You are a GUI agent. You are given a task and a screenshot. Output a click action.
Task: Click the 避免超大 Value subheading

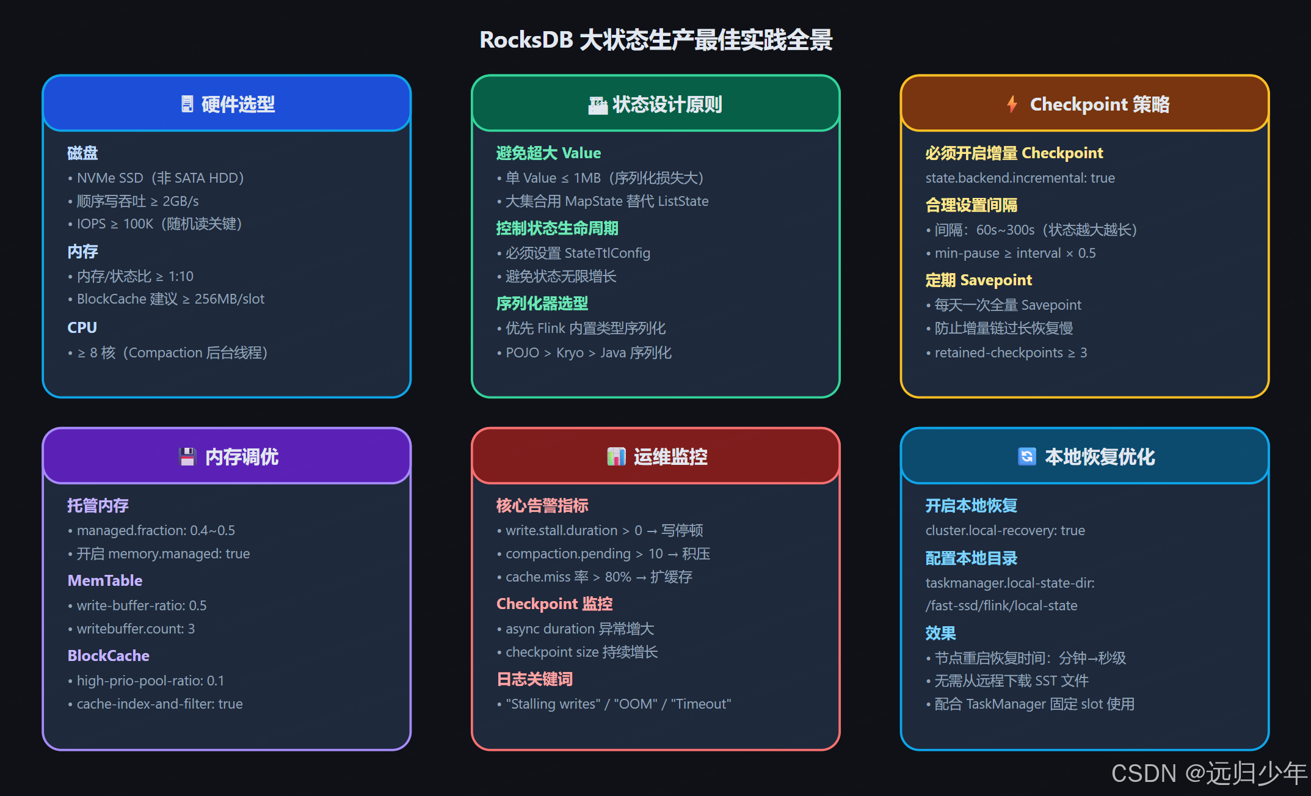[548, 153]
